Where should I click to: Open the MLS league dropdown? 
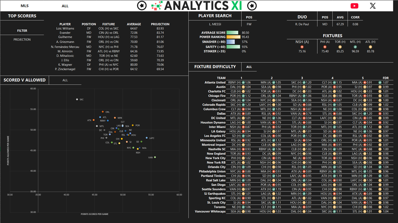click(x=25, y=6)
